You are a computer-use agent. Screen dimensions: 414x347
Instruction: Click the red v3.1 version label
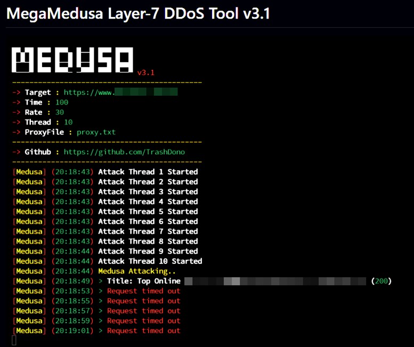click(146, 73)
